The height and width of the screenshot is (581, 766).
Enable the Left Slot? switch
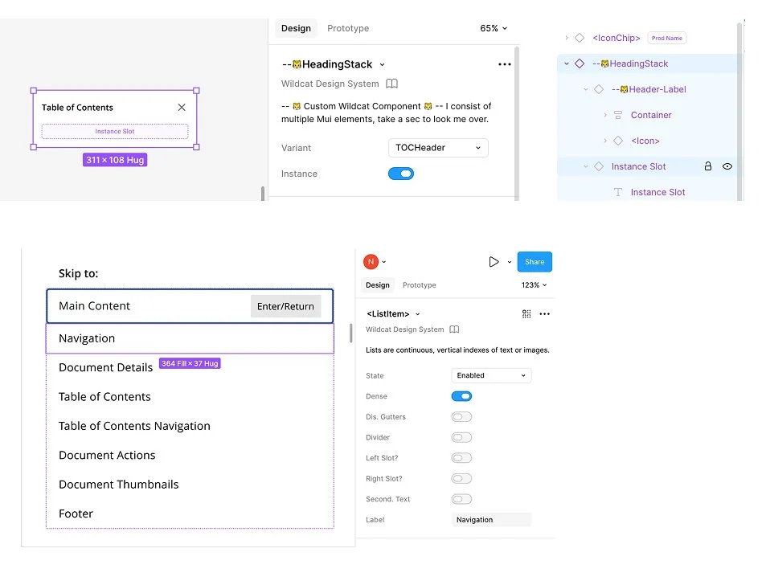point(461,458)
